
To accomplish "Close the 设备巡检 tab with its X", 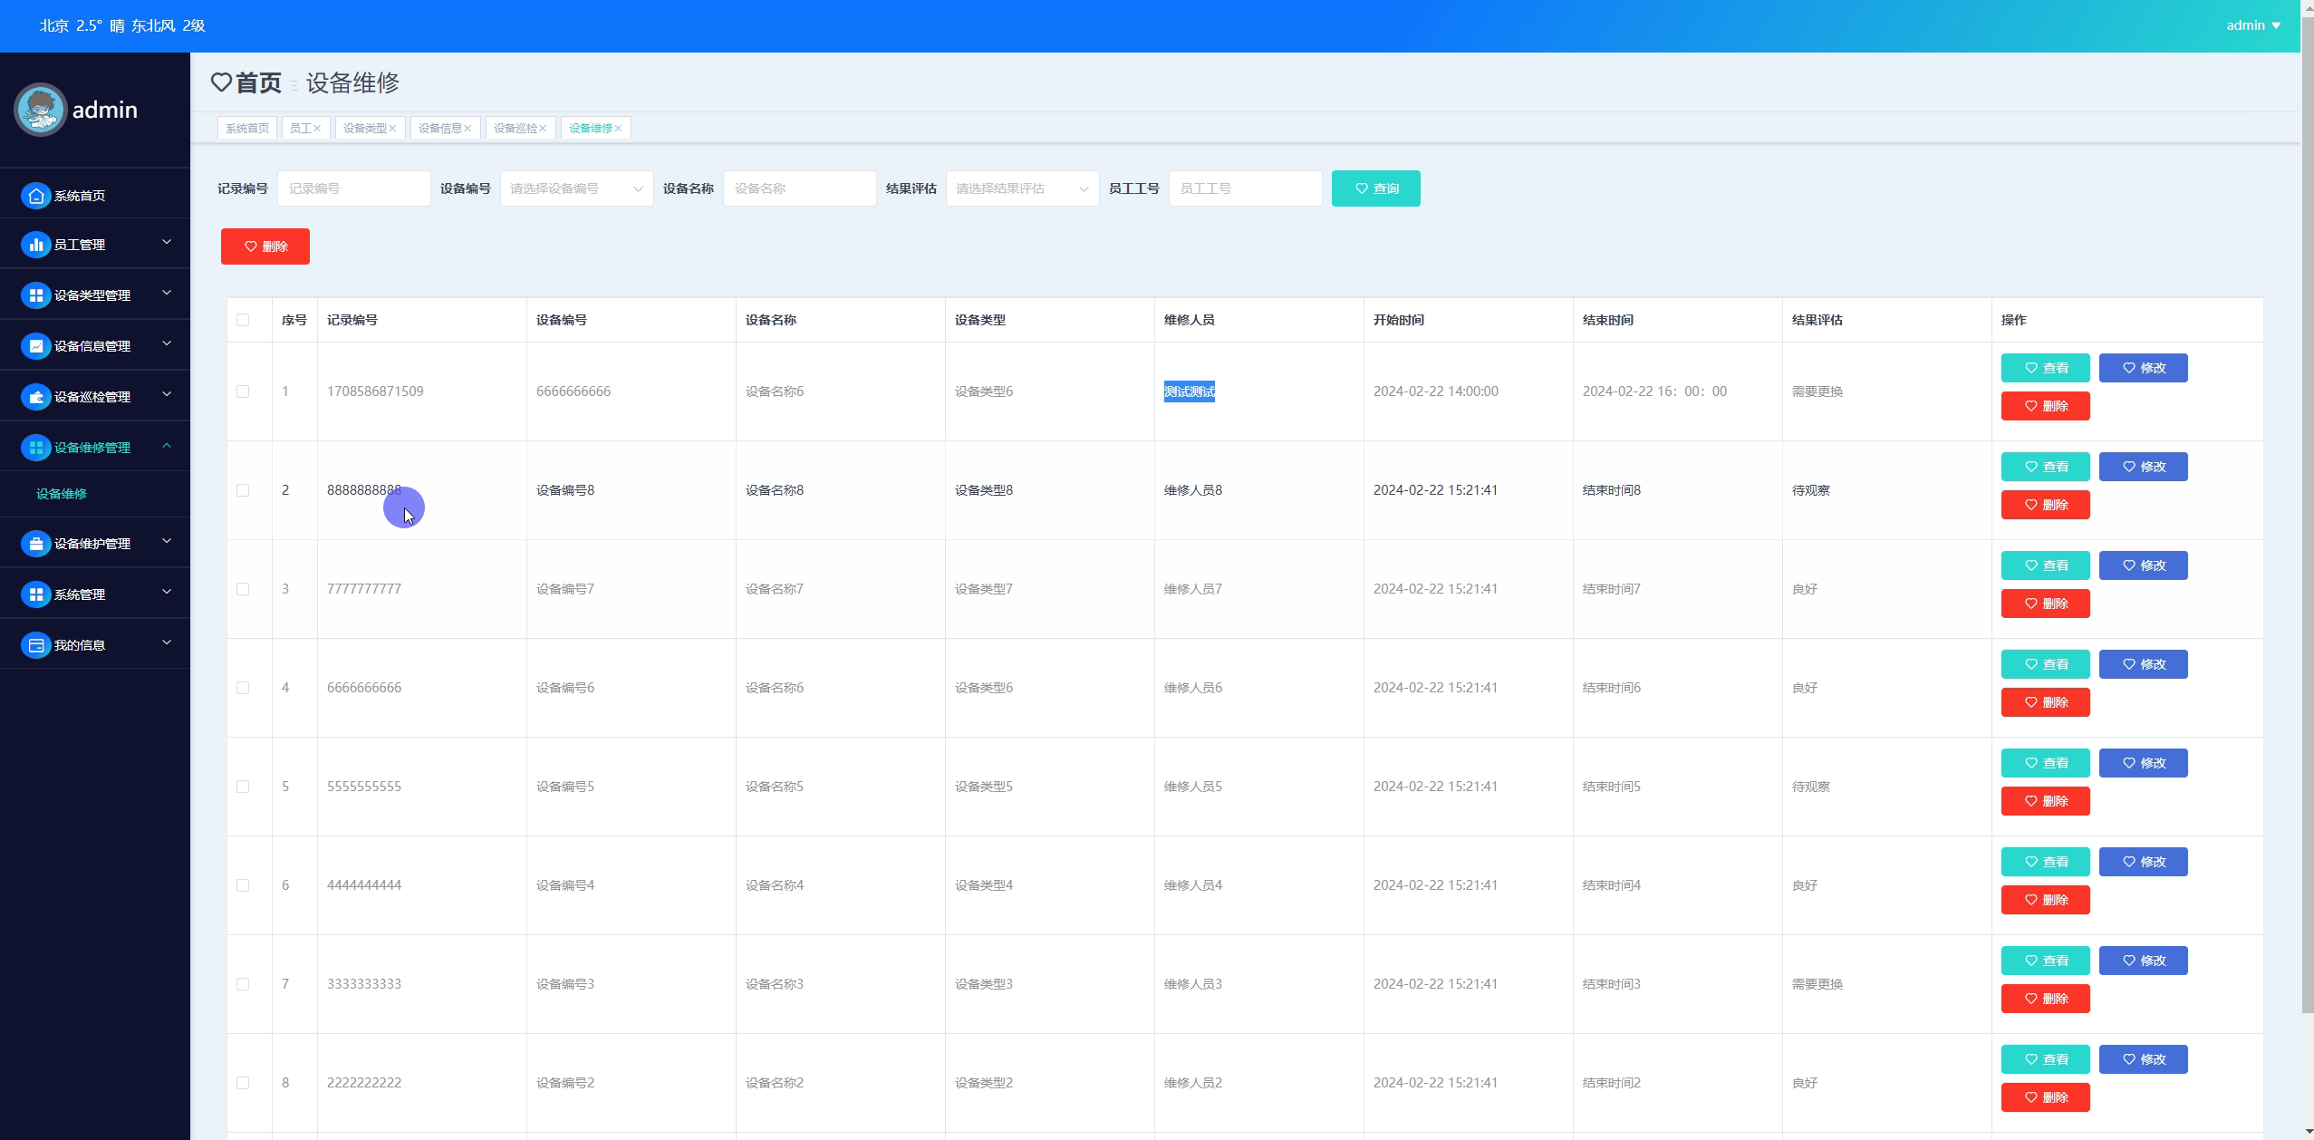I will pos(543,129).
